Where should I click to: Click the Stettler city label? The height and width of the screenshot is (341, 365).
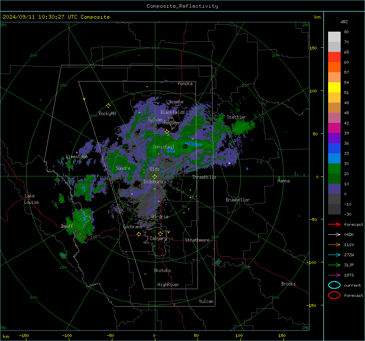(236, 117)
